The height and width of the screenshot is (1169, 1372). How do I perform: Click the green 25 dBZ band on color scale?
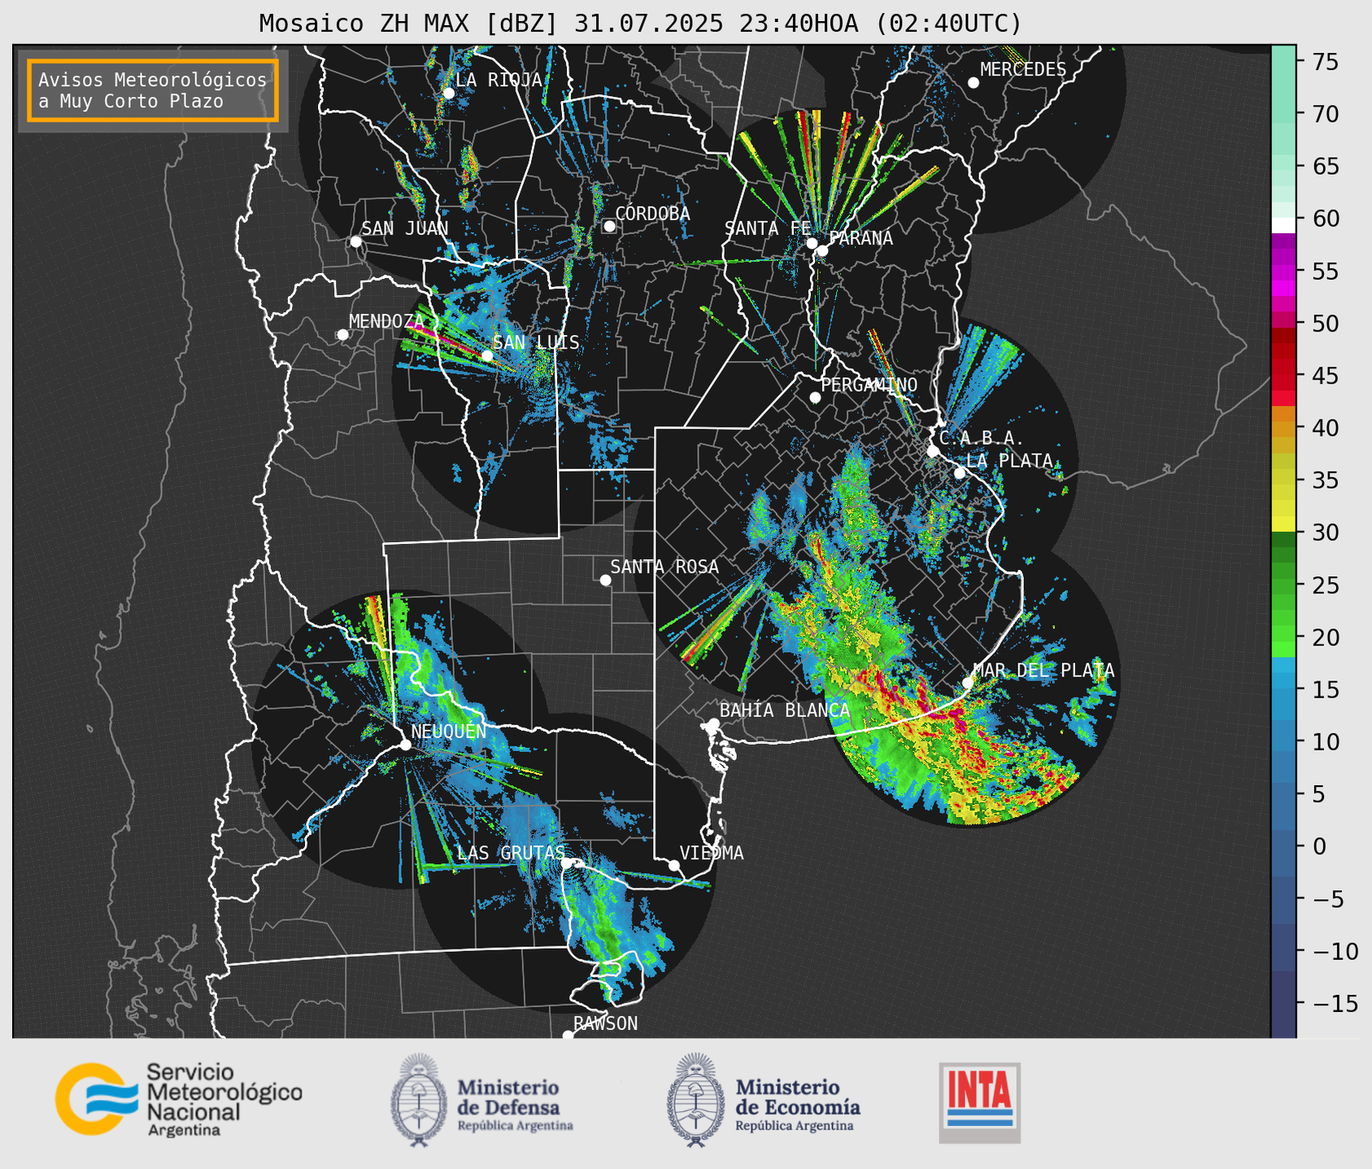1283,586
